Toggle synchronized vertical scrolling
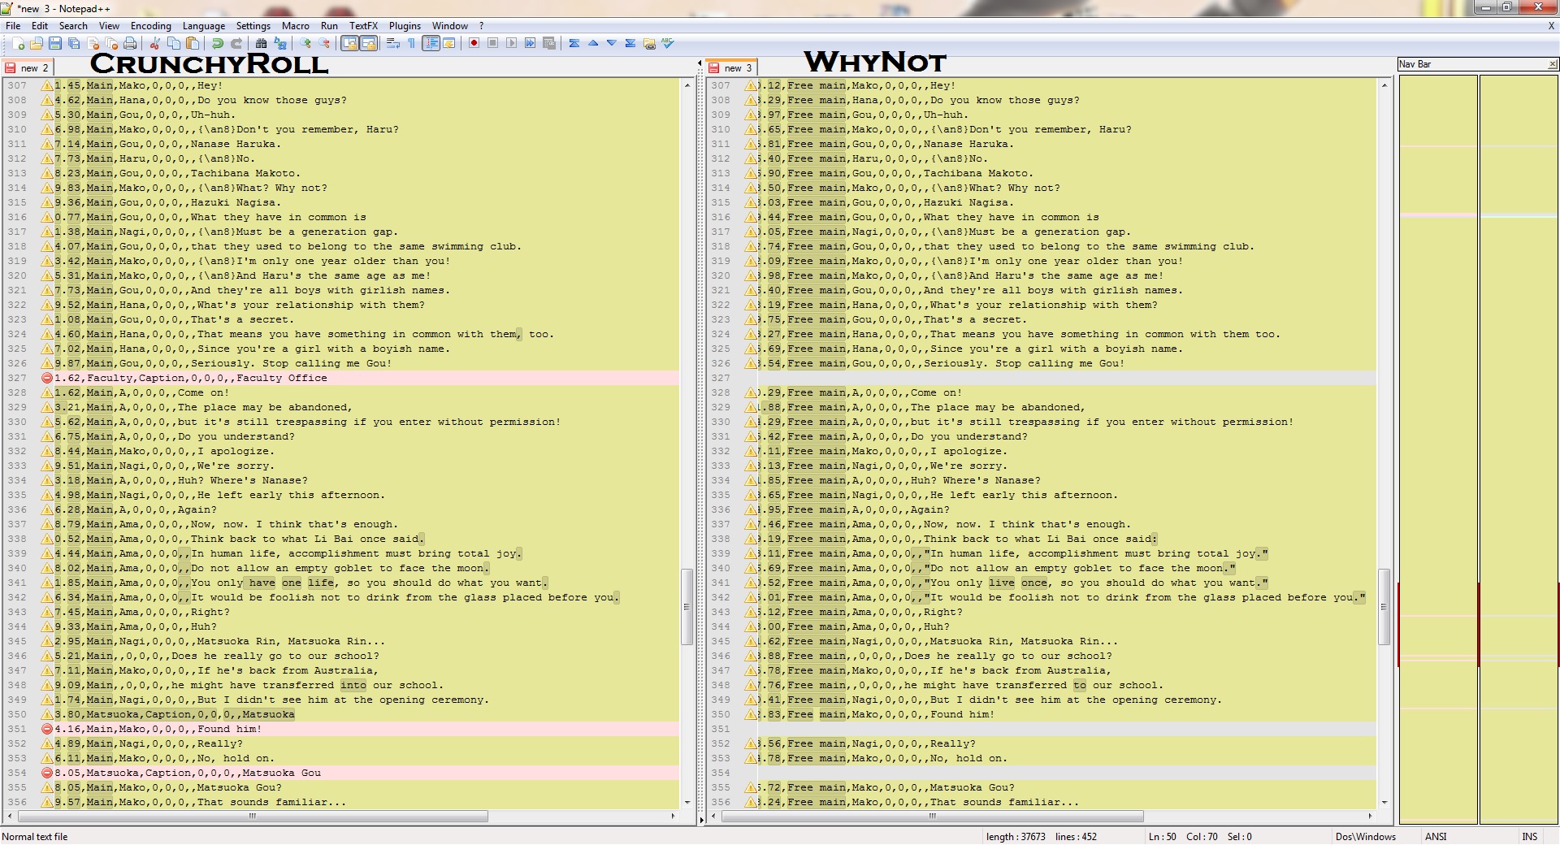1560x845 pixels. pos(349,43)
